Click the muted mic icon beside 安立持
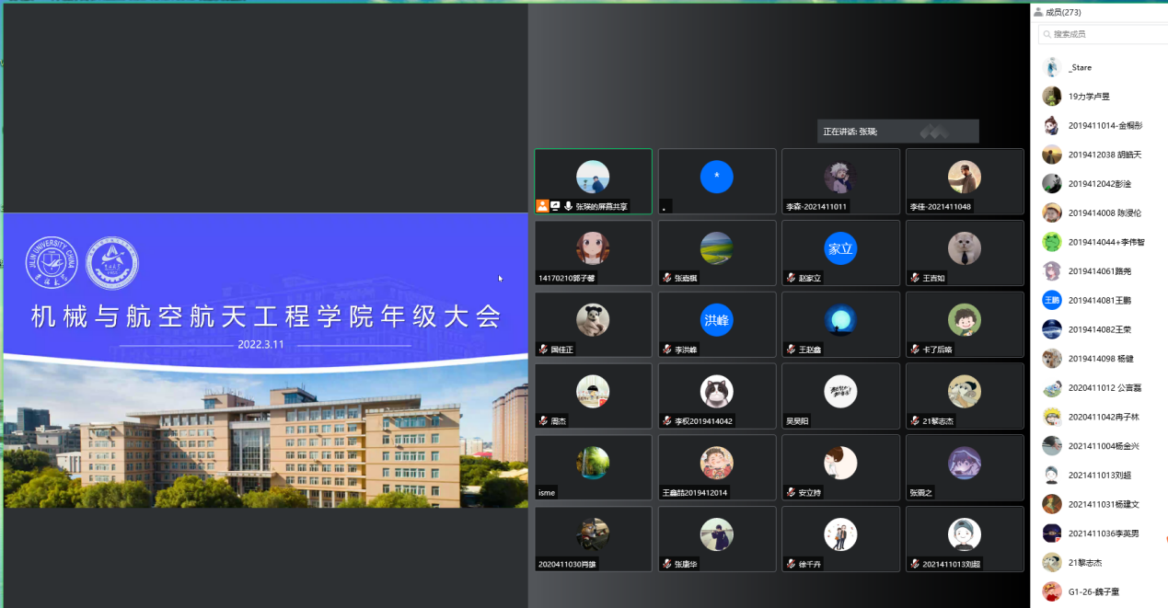The height and width of the screenshot is (608, 1168). pos(791,493)
